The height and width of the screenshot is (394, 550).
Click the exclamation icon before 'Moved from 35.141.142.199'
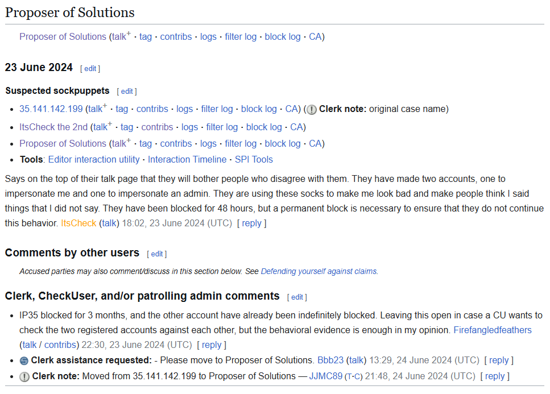(x=24, y=376)
